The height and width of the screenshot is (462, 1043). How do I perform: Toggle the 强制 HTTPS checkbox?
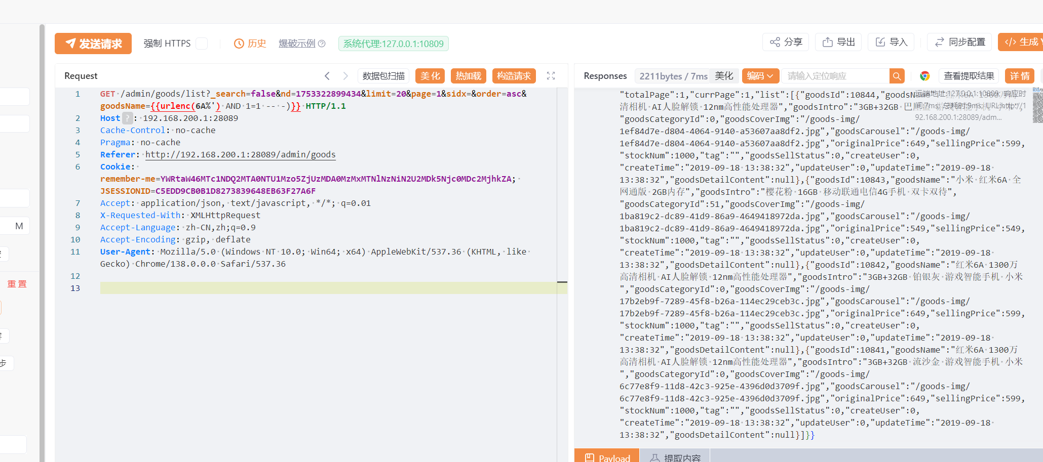[x=202, y=44]
